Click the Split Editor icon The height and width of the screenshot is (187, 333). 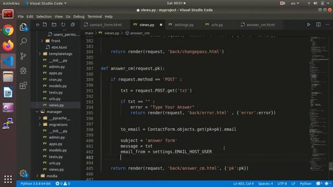(x=318, y=24)
